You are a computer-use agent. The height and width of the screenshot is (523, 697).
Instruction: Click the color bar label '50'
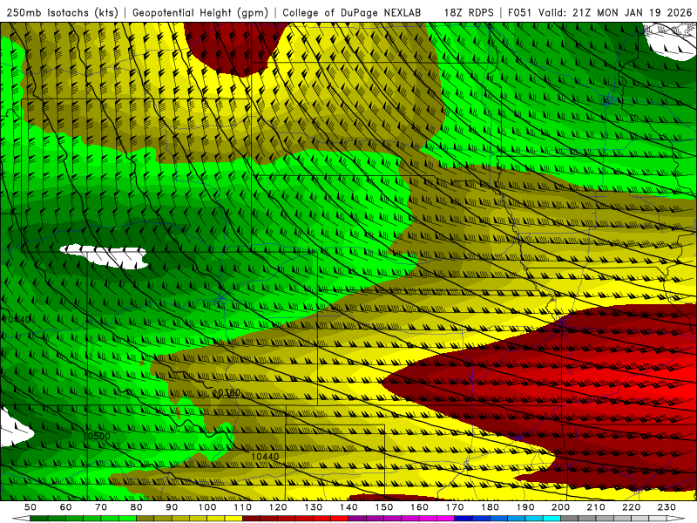pyautogui.click(x=30, y=507)
